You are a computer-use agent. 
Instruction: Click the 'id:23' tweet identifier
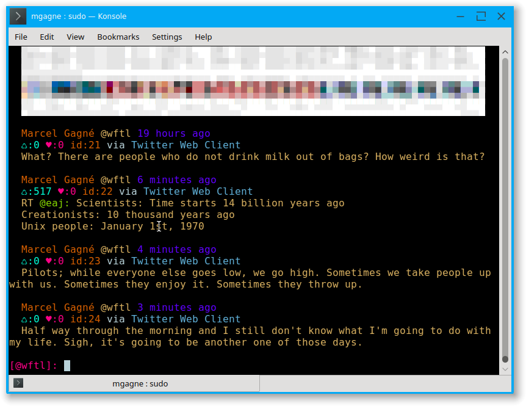point(85,261)
